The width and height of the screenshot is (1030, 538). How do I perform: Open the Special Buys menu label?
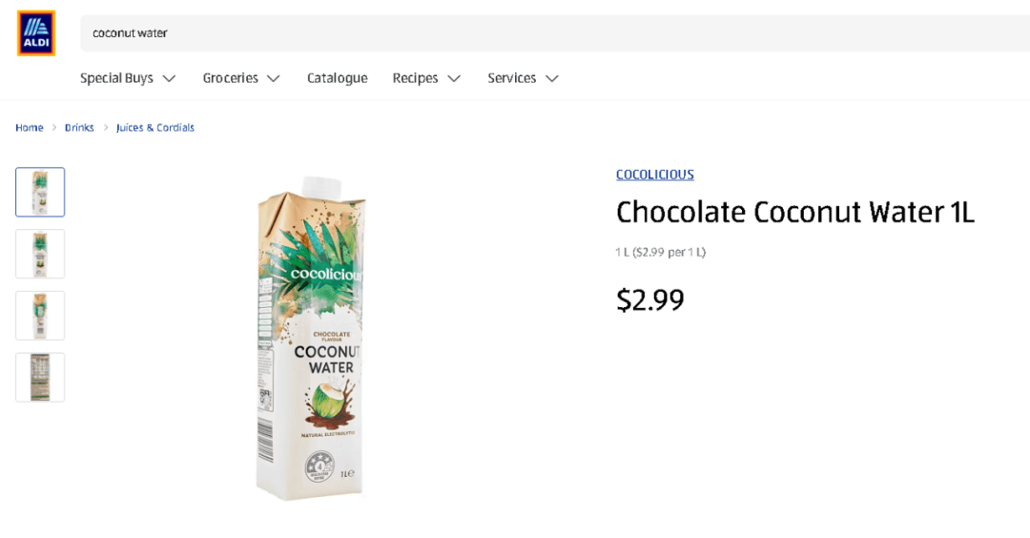coord(116,78)
